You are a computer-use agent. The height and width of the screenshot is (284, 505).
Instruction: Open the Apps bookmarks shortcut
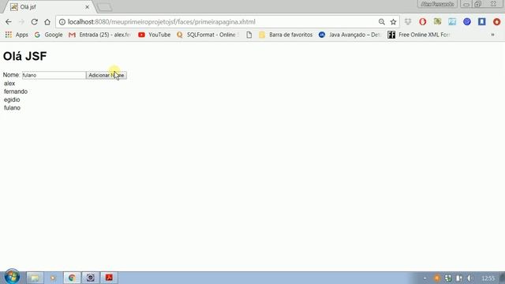(x=17, y=35)
